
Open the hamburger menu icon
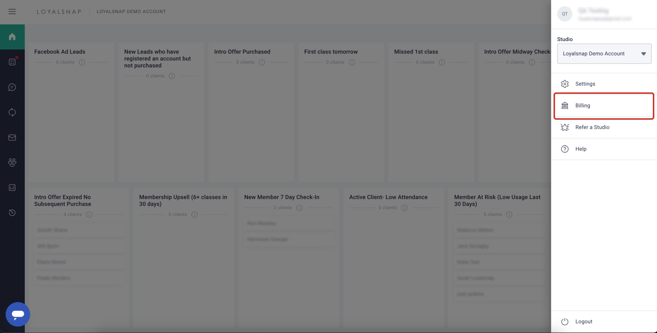(12, 11)
